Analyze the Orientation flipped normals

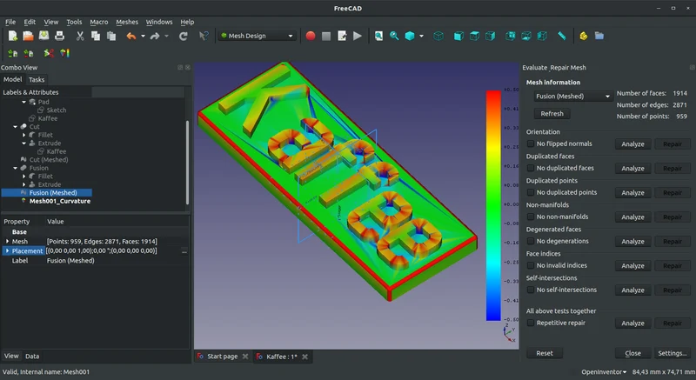632,144
